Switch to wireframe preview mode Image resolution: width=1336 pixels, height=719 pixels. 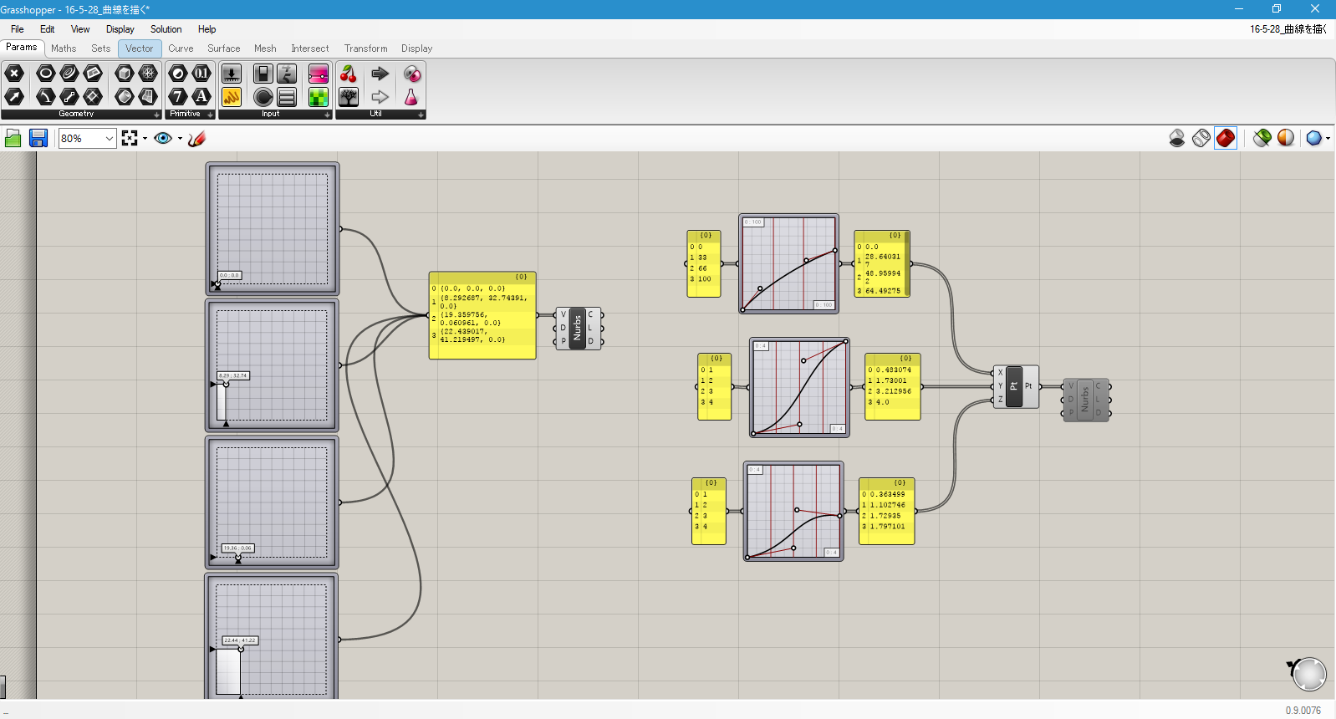[x=1201, y=138]
